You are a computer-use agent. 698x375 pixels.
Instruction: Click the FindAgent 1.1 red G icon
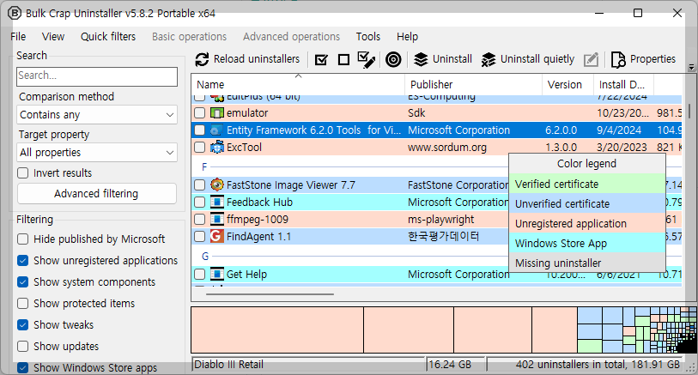tap(217, 236)
